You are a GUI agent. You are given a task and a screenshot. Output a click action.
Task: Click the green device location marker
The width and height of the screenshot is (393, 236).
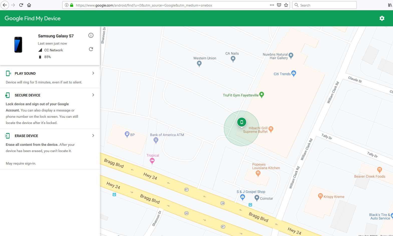[241, 122]
